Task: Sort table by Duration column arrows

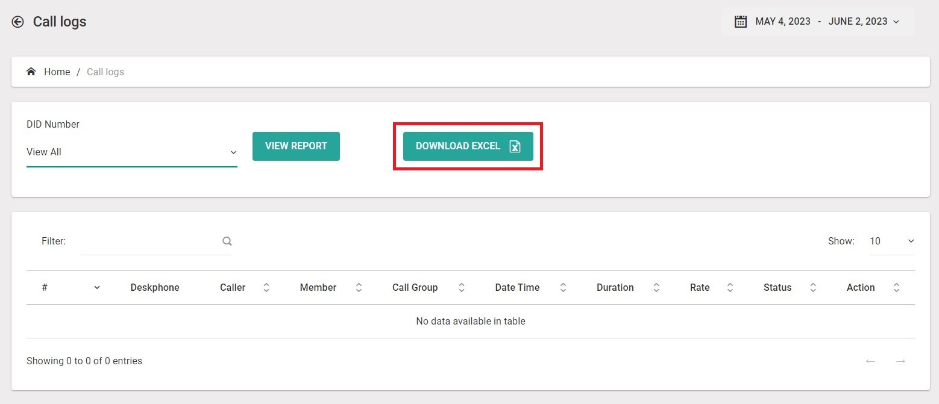Action: pyautogui.click(x=656, y=288)
